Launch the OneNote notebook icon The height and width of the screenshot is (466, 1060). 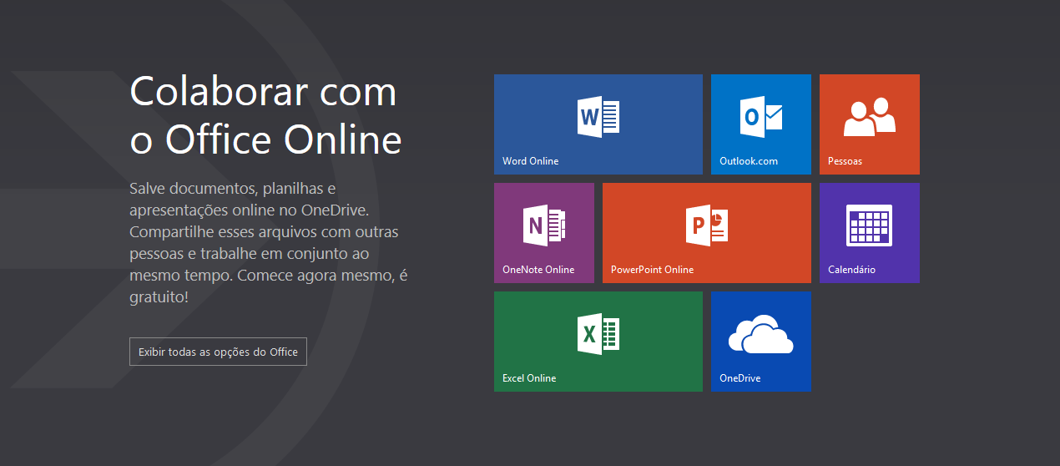click(544, 225)
